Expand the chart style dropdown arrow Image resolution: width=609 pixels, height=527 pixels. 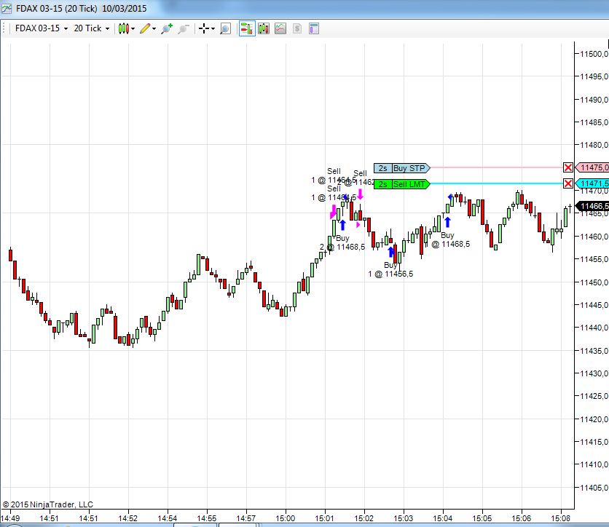tap(133, 28)
